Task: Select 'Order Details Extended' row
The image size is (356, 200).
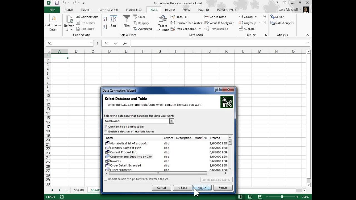Action: [x=125, y=166]
